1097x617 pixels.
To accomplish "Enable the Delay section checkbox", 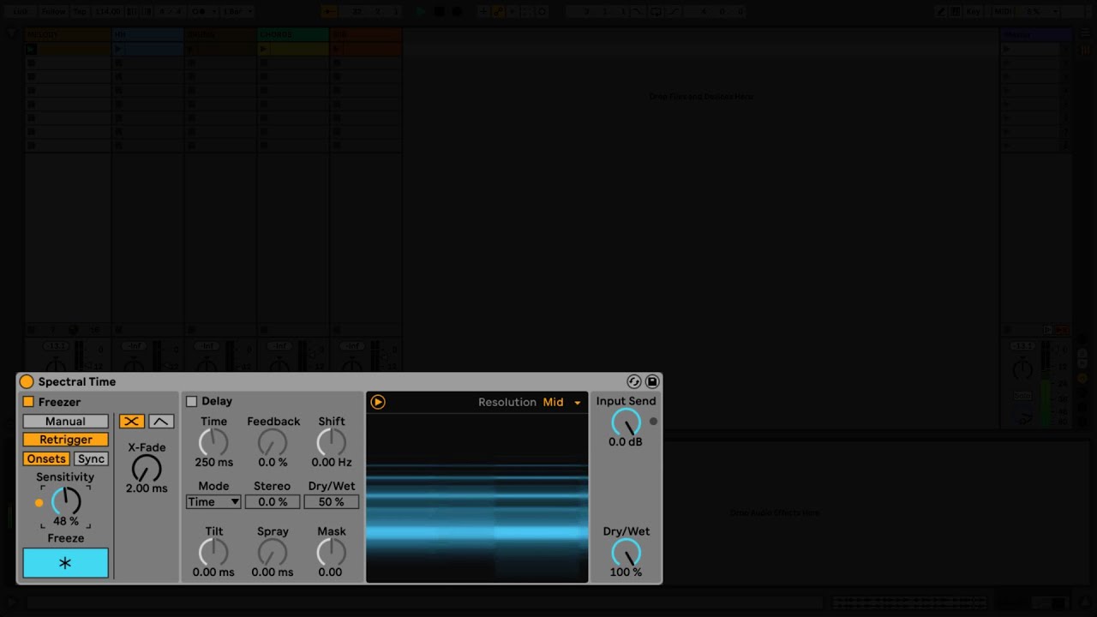I will pyautogui.click(x=192, y=401).
